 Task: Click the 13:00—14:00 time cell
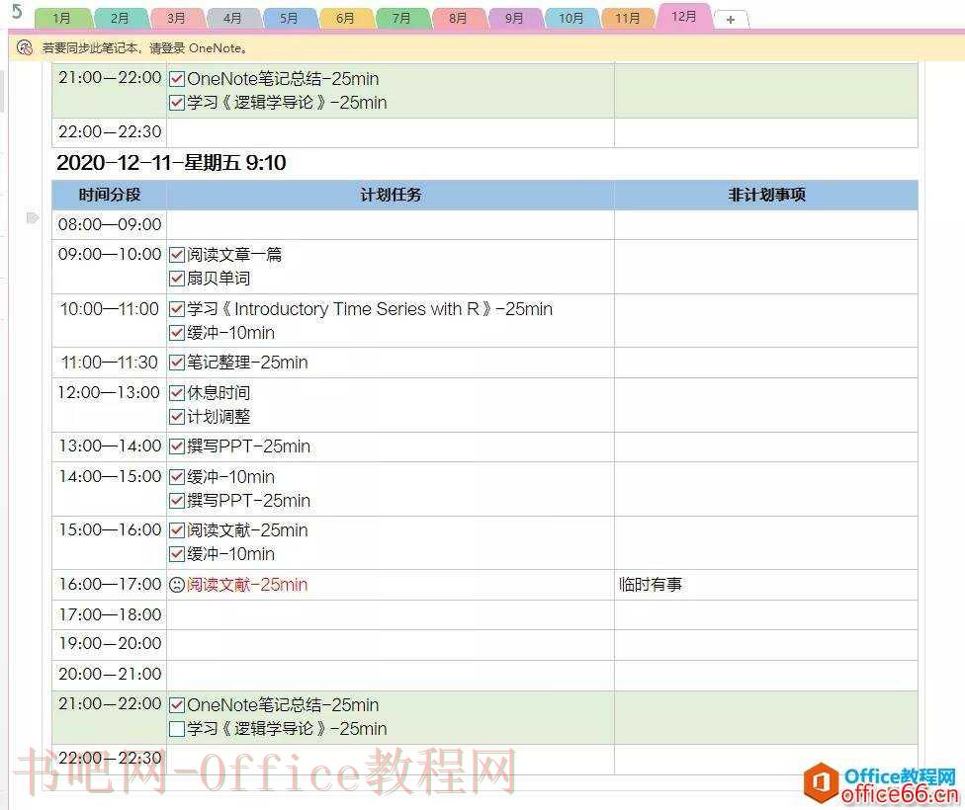pyautogui.click(x=110, y=446)
